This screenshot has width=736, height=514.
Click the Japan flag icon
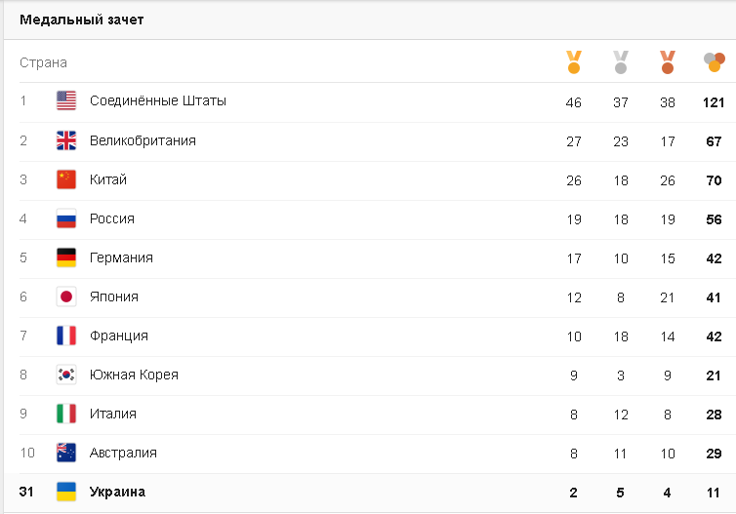[x=66, y=297]
